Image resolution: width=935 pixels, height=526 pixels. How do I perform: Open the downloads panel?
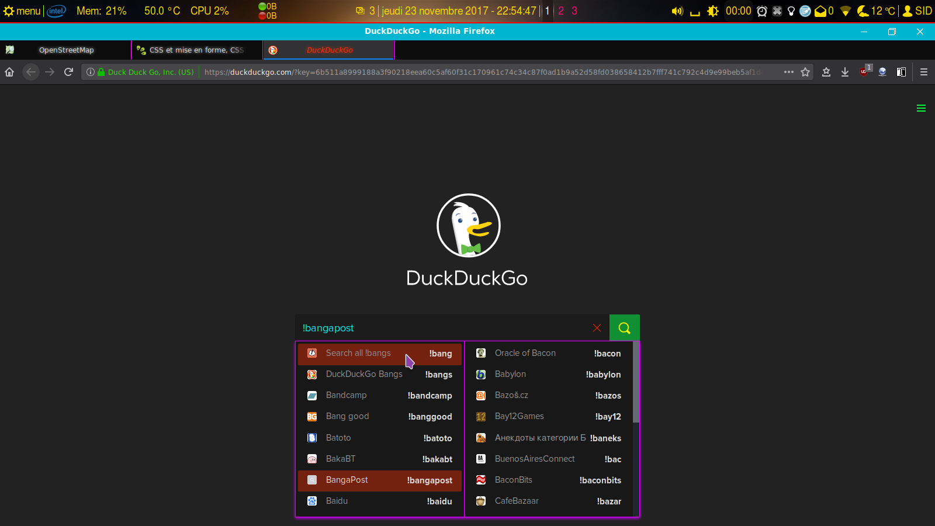tap(845, 72)
